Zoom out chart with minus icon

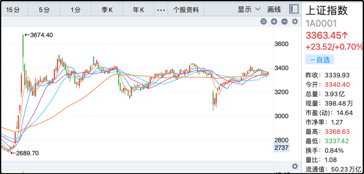(284, 22)
